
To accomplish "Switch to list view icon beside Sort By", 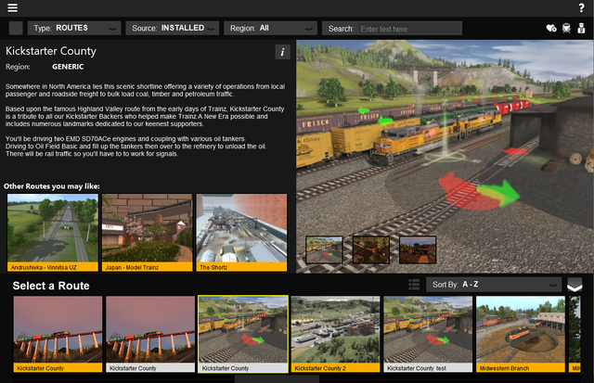I will (x=414, y=284).
